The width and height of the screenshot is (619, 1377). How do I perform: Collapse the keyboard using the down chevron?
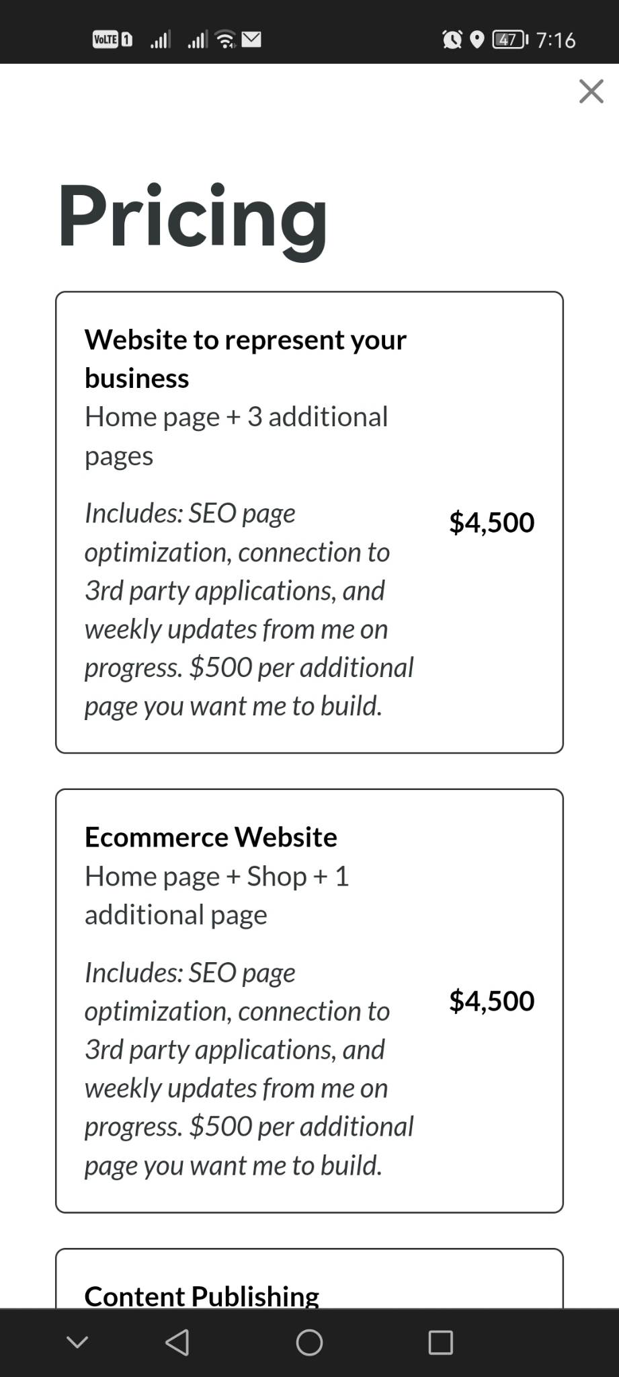pos(77,1342)
